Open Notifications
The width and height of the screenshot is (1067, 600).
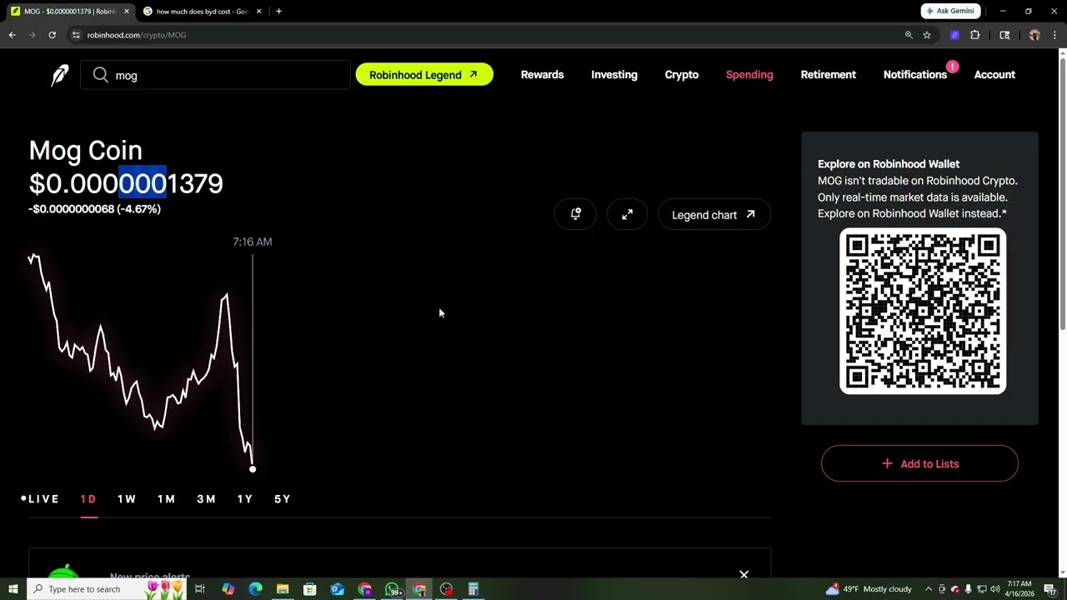[x=914, y=74]
